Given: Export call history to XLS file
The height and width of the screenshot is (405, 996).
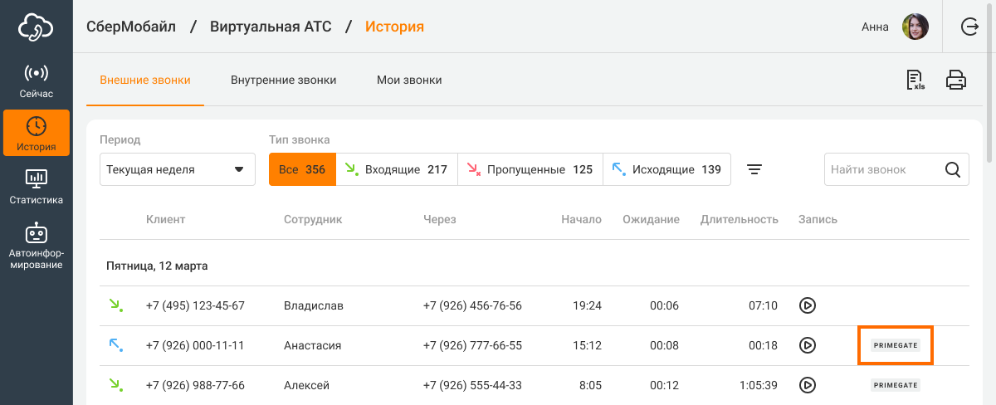Looking at the screenshot, I should [x=915, y=81].
